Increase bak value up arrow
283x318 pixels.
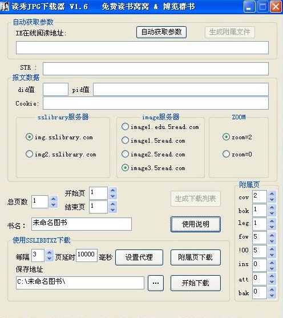point(272,290)
